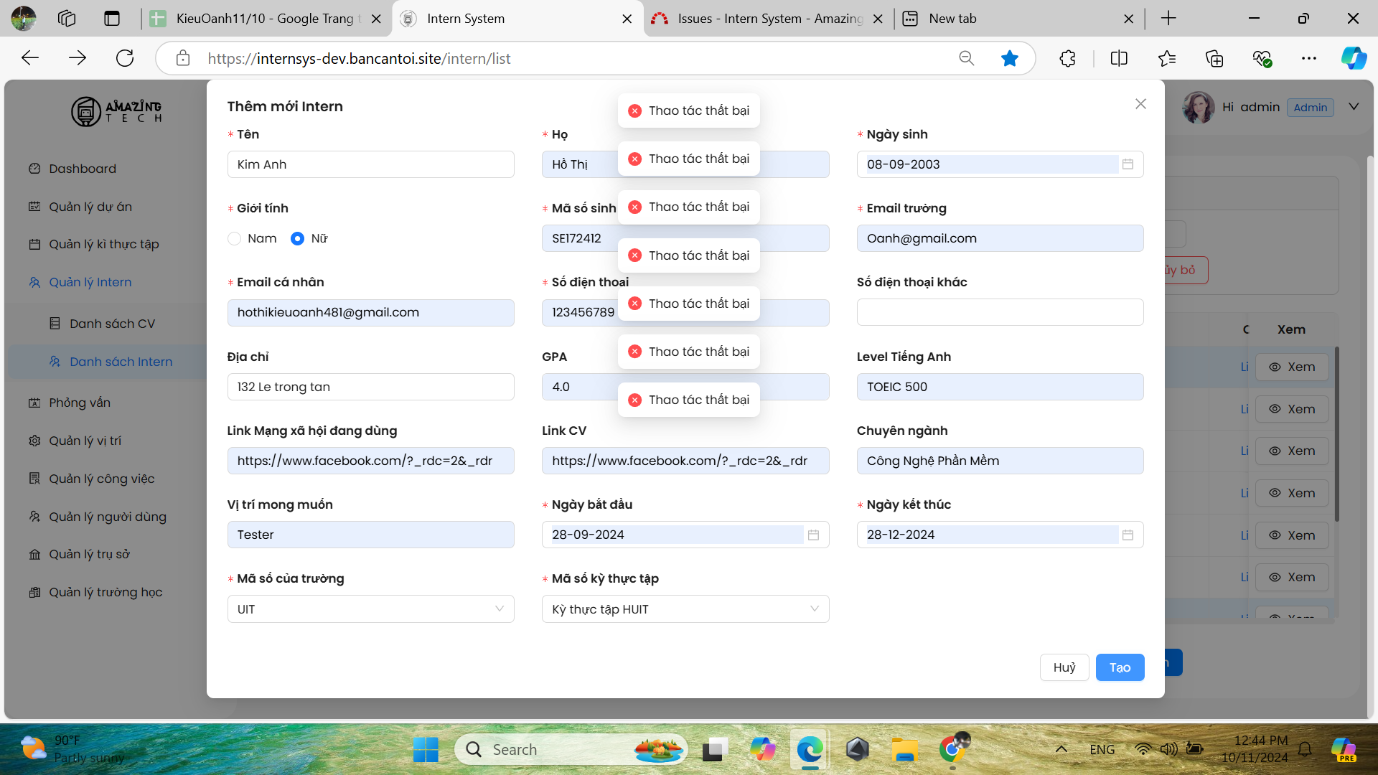
Task: Click Quản lý trụ sở icon
Action: (34, 554)
